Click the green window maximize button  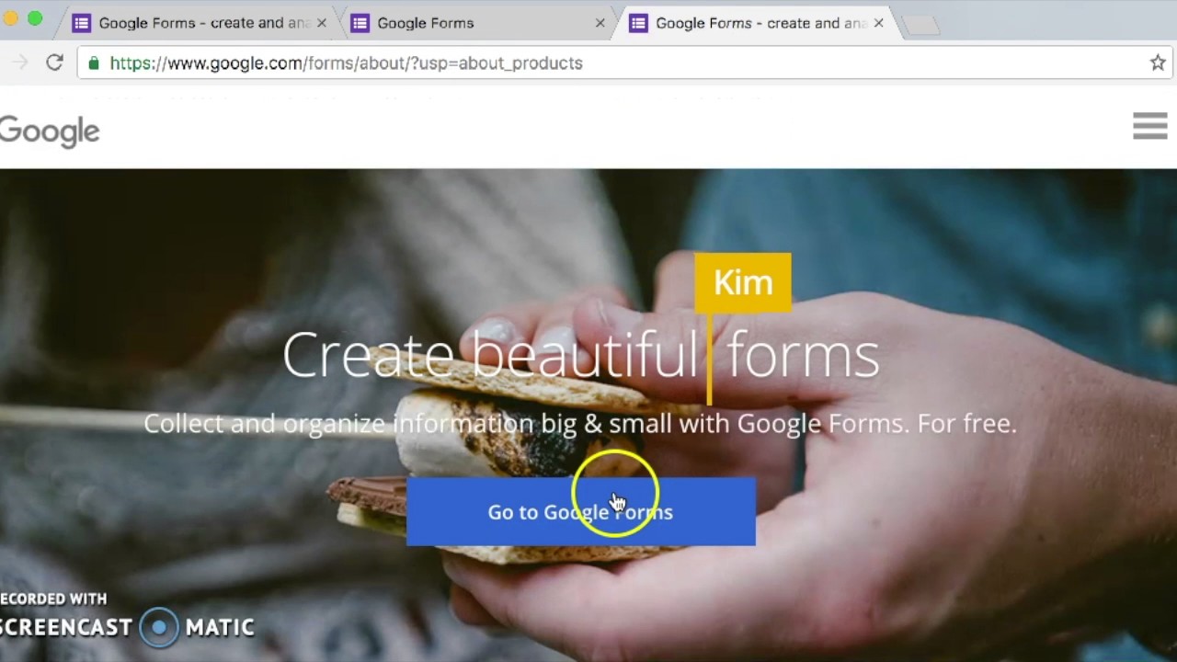pyautogui.click(x=35, y=18)
